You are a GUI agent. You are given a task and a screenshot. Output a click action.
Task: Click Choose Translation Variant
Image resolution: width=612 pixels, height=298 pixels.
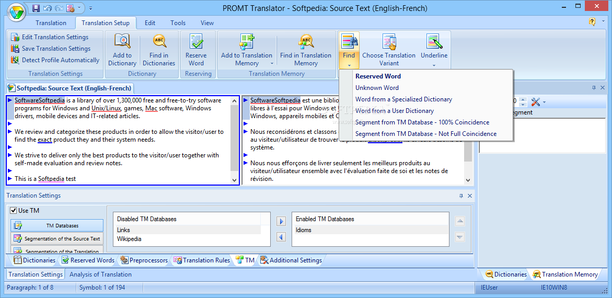tap(389, 50)
